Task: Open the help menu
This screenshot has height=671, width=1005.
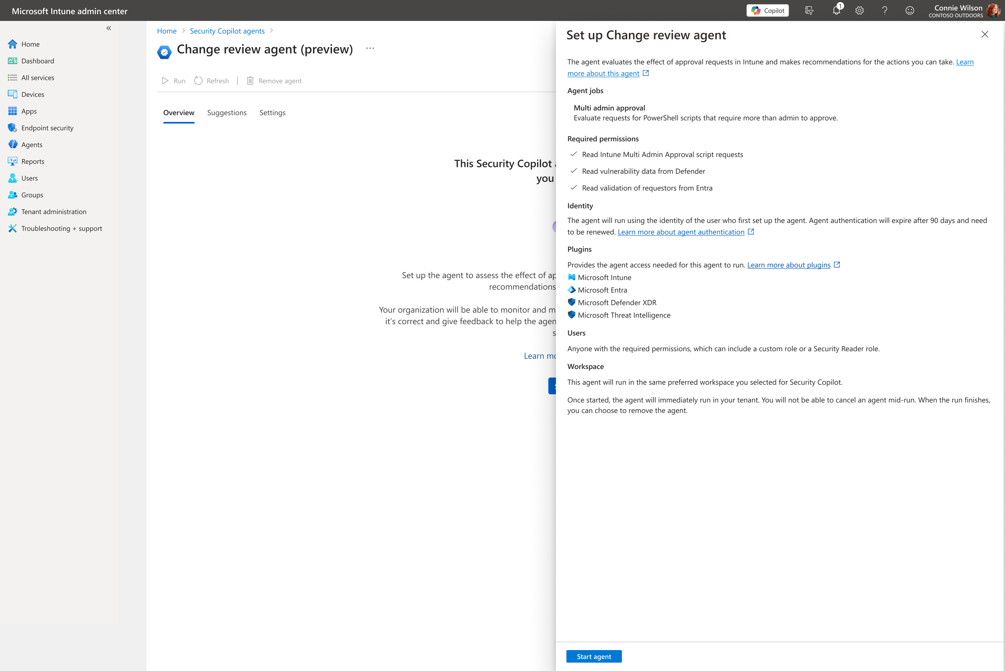Action: (x=885, y=10)
